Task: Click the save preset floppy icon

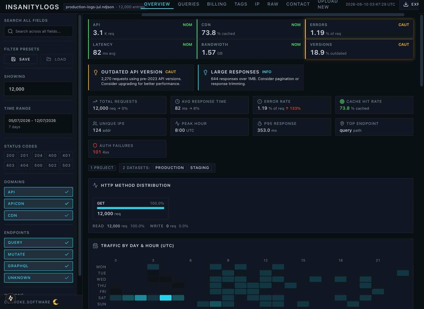Action: pyautogui.click(x=13, y=59)
